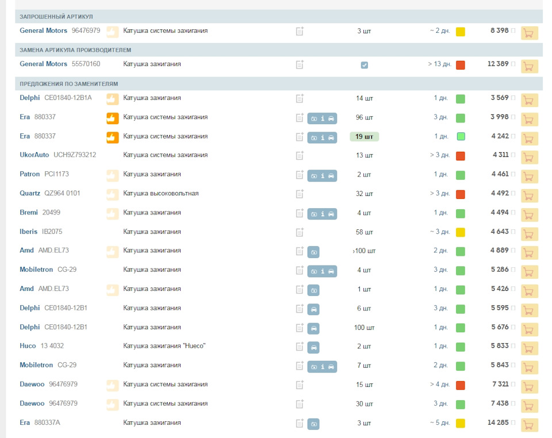Click yellow delivery indicator in Iberis IB2075 row

[461, 232]
